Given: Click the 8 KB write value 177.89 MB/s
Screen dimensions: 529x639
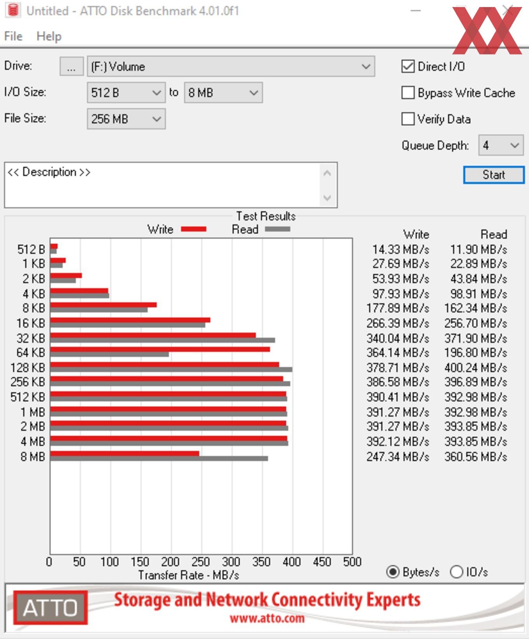Looking at the screenshot, I should pos(398,308).
